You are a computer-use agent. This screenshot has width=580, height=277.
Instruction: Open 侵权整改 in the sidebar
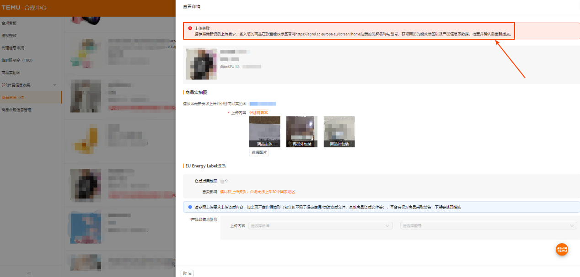9,35
